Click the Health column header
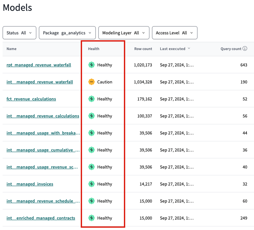The width and height of the screenshot is (254, 230). click(93, 49)
